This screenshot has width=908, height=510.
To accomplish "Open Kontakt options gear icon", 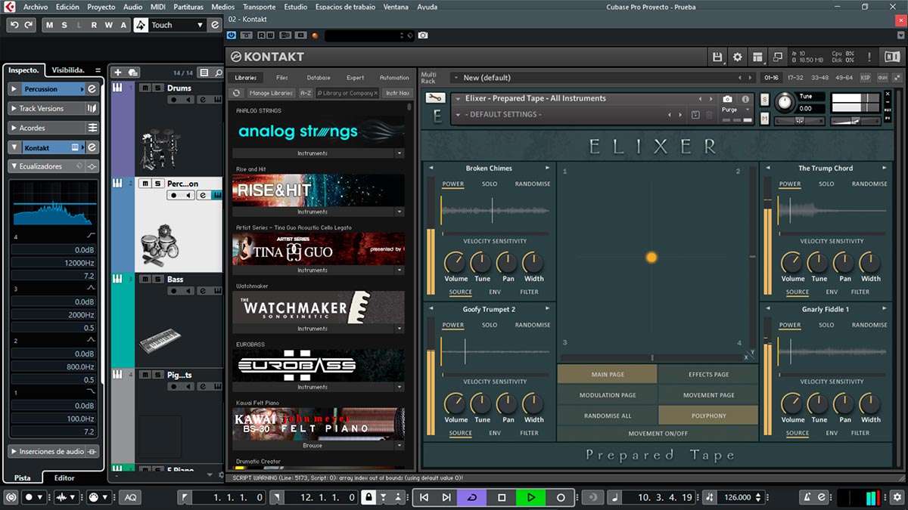I will click(x=738, y=57).
